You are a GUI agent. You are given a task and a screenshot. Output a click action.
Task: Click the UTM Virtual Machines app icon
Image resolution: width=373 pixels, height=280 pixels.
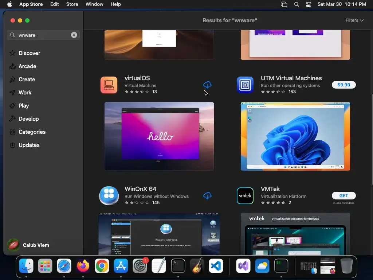click(245, 85)
